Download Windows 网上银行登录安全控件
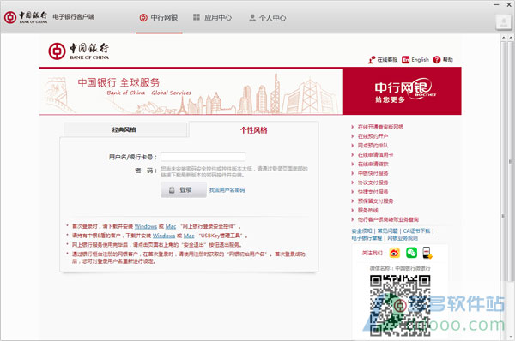The image size is (515, 341). [146, 226]
